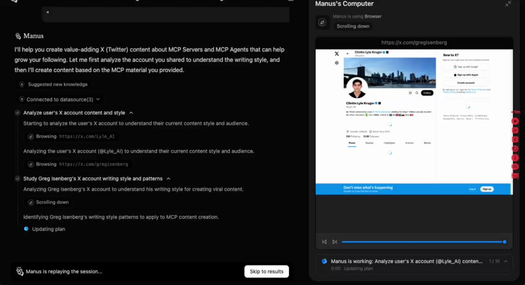Click the blue handle of the replay slider
Screen dimensions: 525x285
[504, 242]
